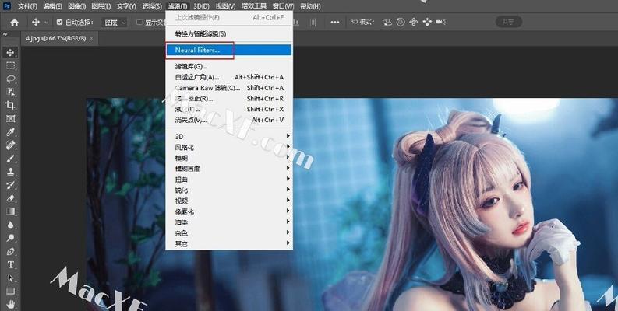The image size is (618, 311).
Task: Click the 共享 share button
Action: coord(508,22)
